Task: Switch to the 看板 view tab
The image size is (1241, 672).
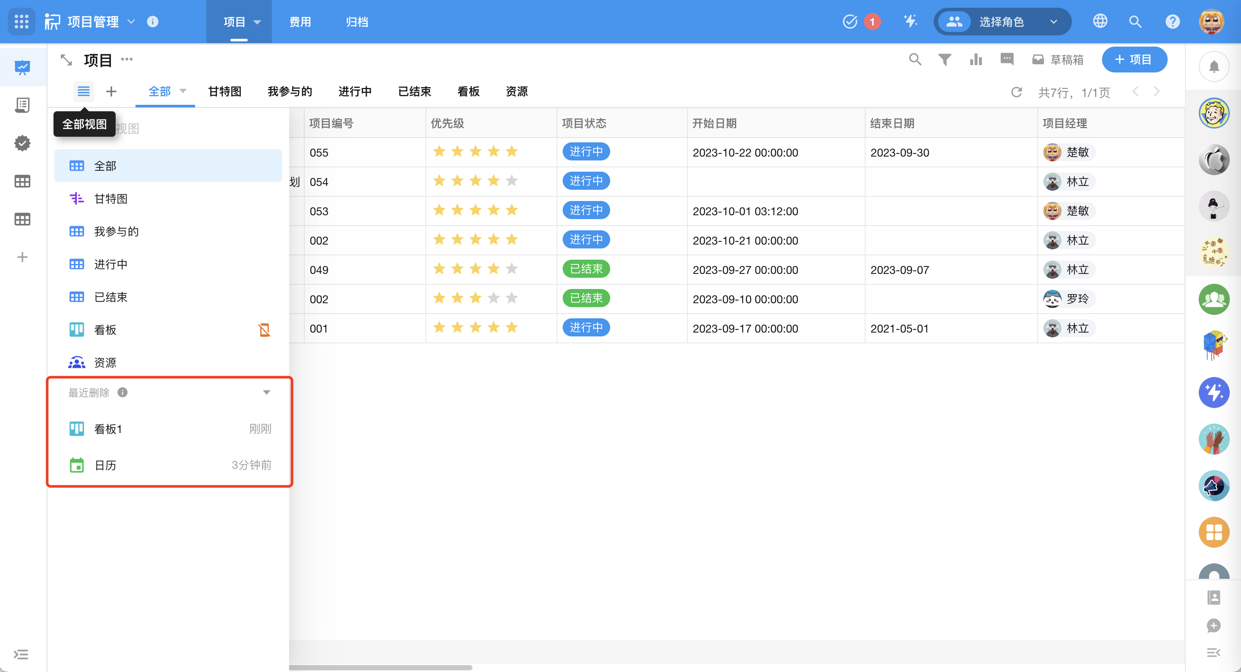Action: click(x=468, y=91)
